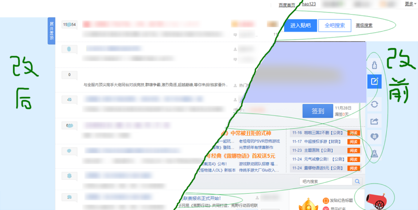Click inside the 吧内搜索 search field
The height and width of the screenshot is (210, 418).
click(326, 181)
